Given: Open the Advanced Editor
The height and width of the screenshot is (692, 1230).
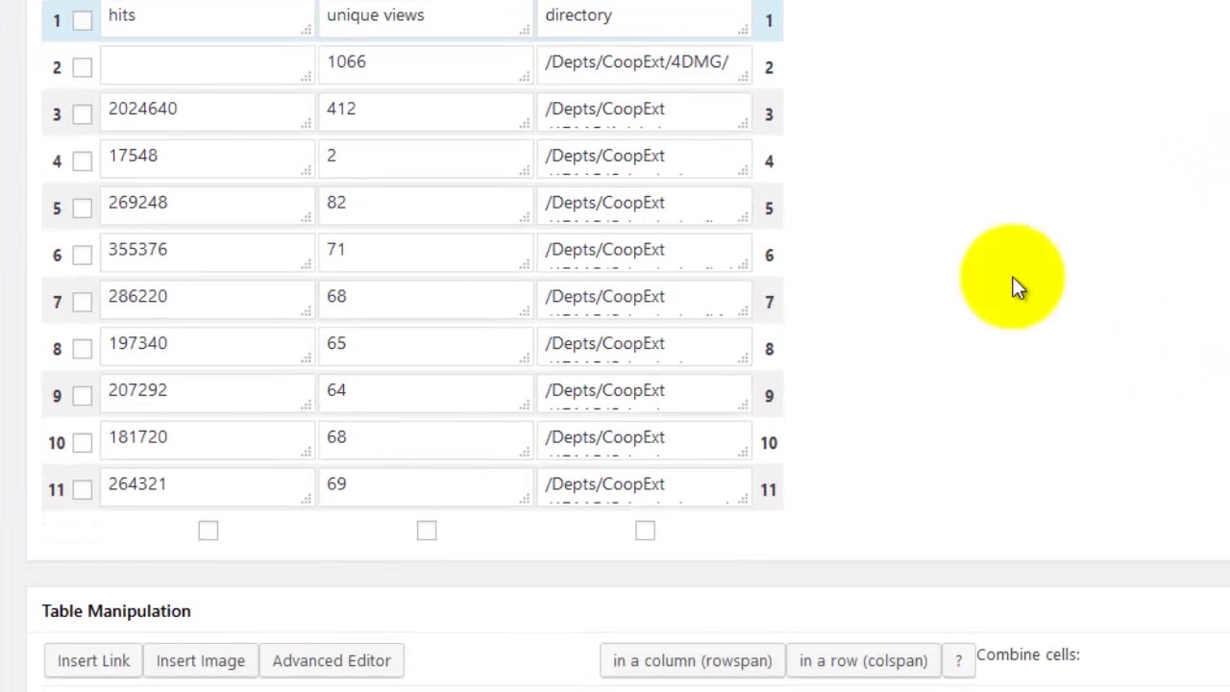Looking at the screenshot, I should (332, 660).
